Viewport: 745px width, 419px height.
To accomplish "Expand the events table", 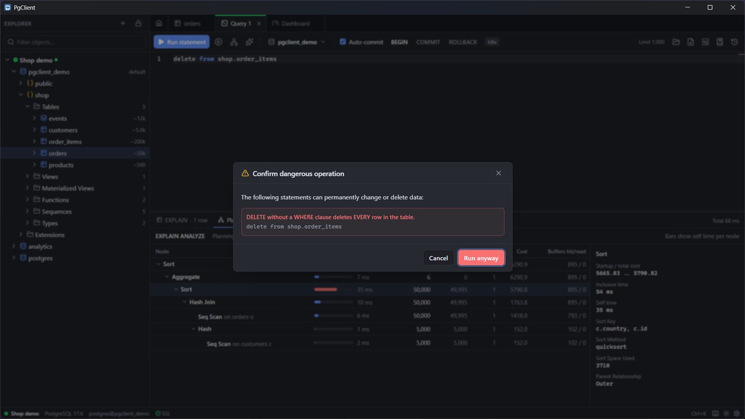I will (34, 118).
